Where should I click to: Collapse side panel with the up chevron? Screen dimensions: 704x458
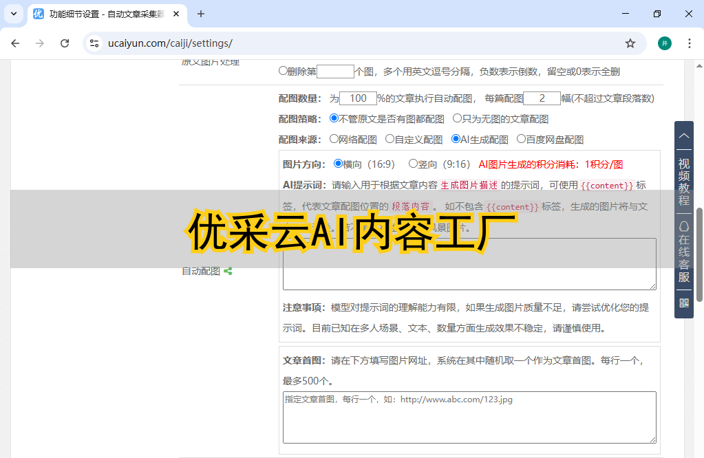[x=683, y=136]
